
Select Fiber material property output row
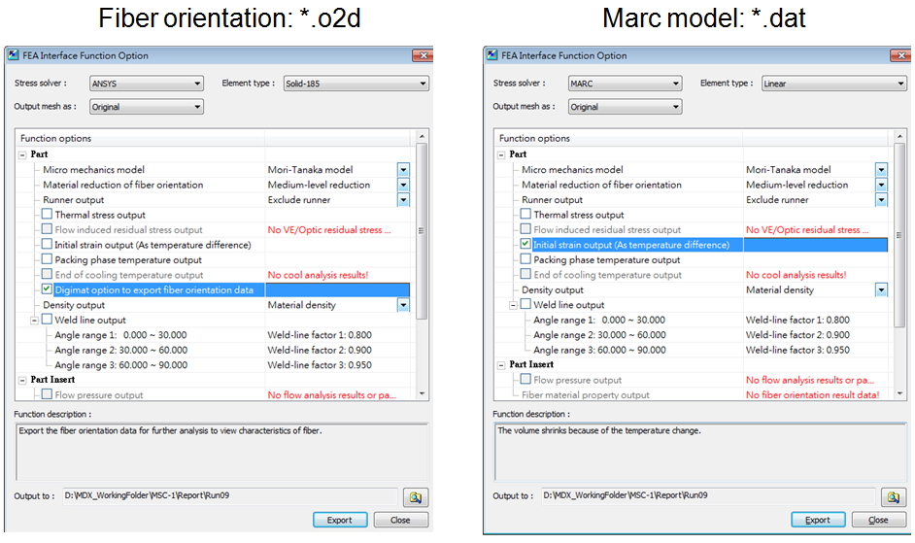(586, 395)
